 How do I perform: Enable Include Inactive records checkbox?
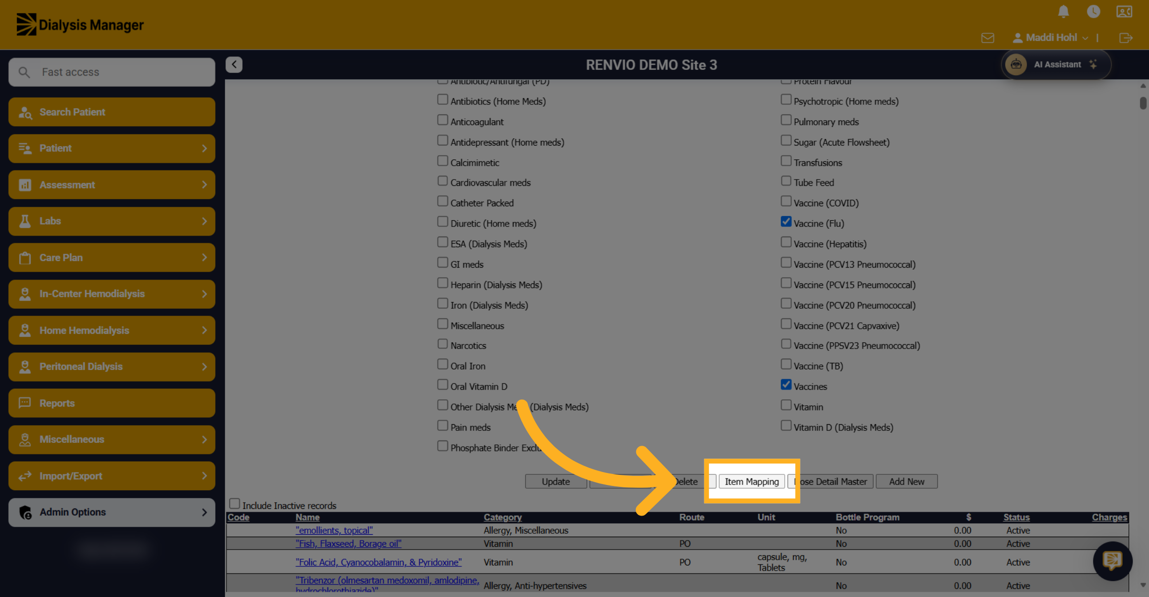coord(234,504)
